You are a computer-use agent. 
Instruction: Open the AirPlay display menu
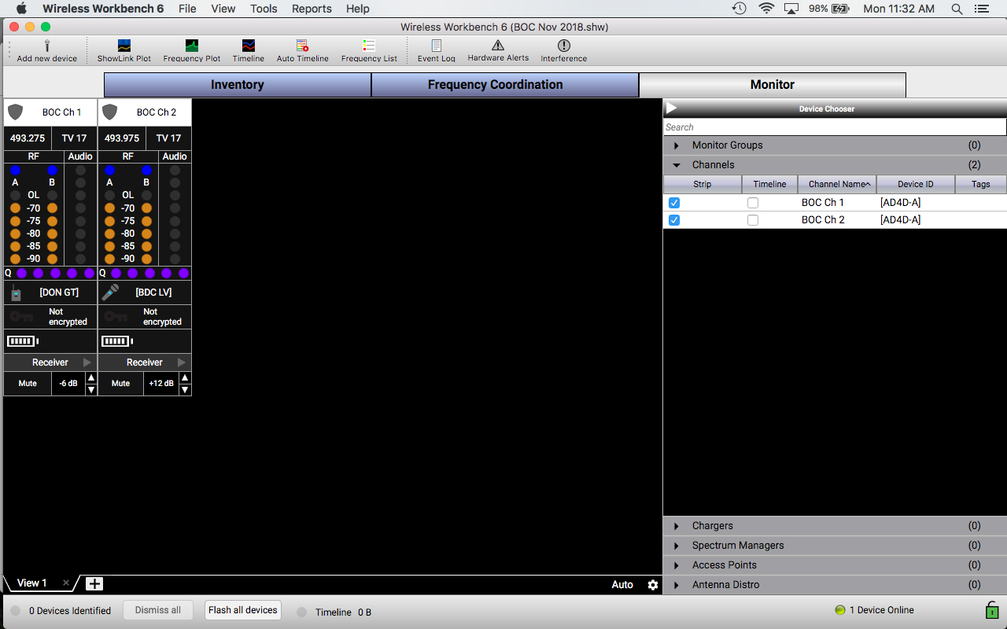tap(791, 9)
